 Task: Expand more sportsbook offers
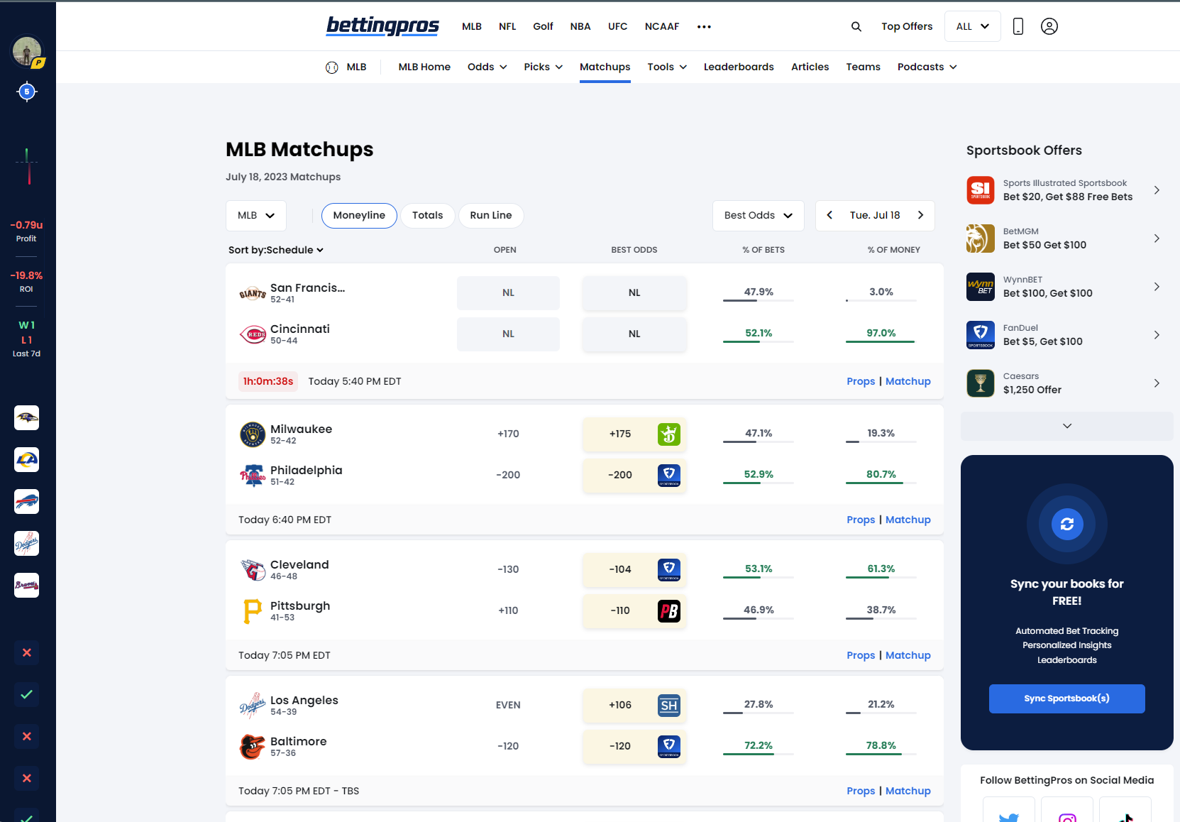click(1067, 426)
